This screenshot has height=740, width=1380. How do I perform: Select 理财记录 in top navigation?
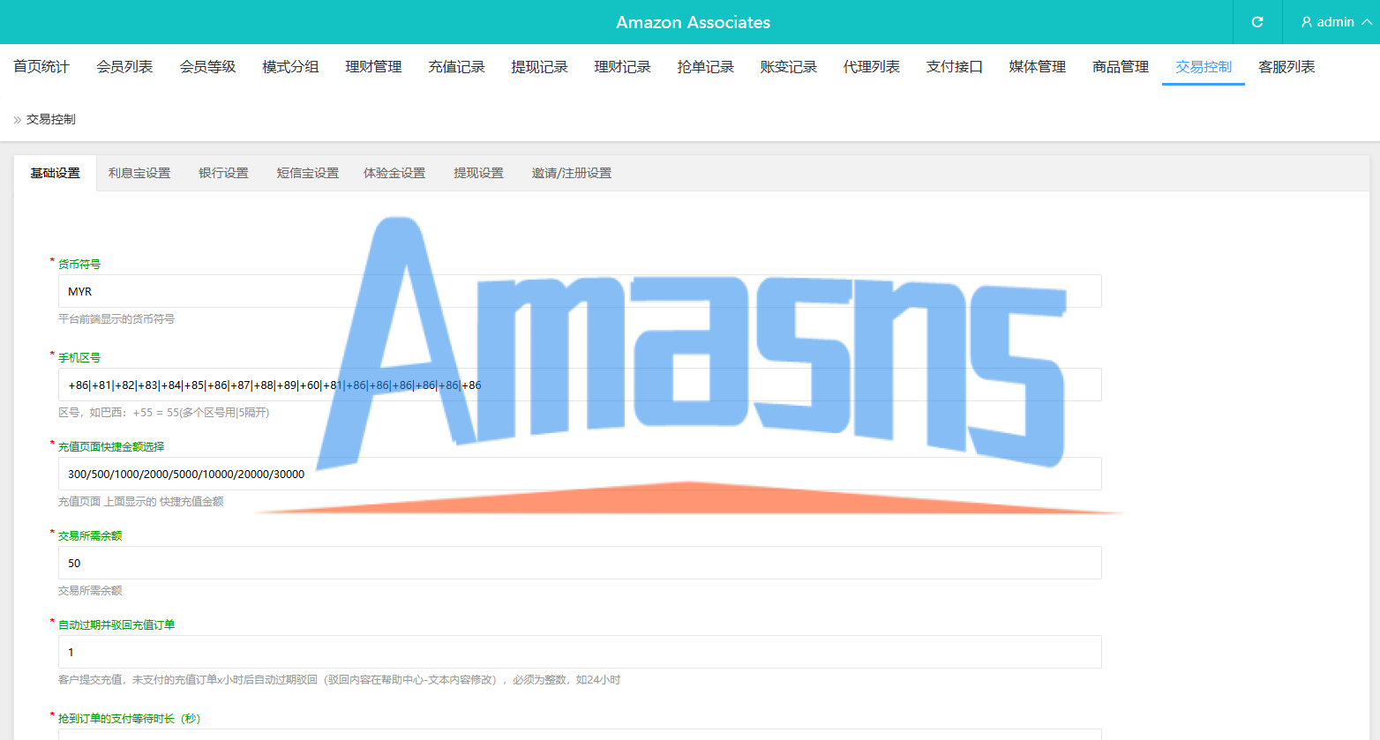(622, 67)
